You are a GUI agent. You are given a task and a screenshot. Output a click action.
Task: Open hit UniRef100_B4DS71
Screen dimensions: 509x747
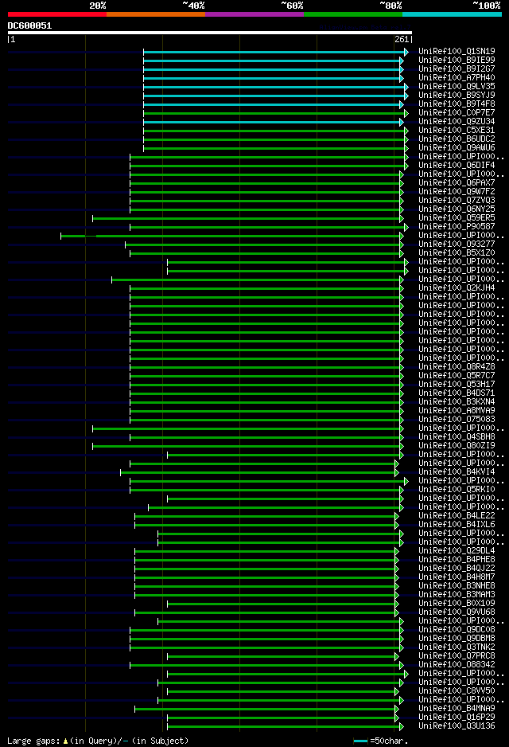(457, 393)
